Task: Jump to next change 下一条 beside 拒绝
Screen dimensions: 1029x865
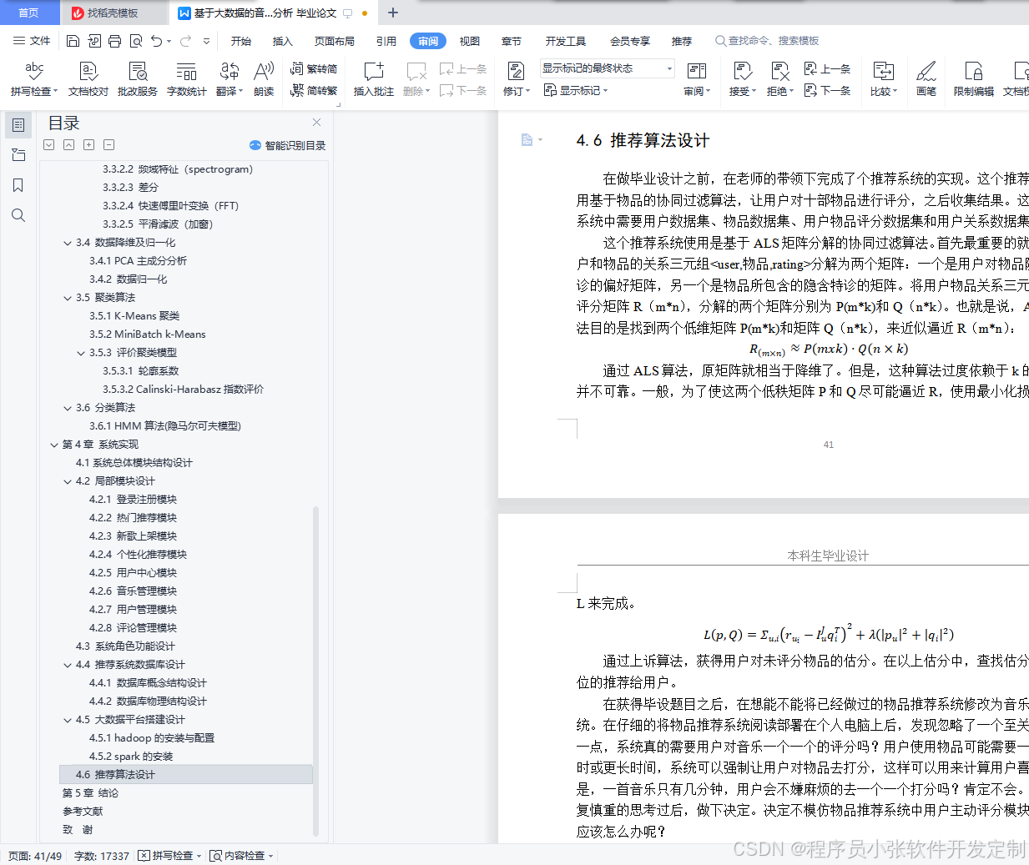Action: [x=827, y=90]
